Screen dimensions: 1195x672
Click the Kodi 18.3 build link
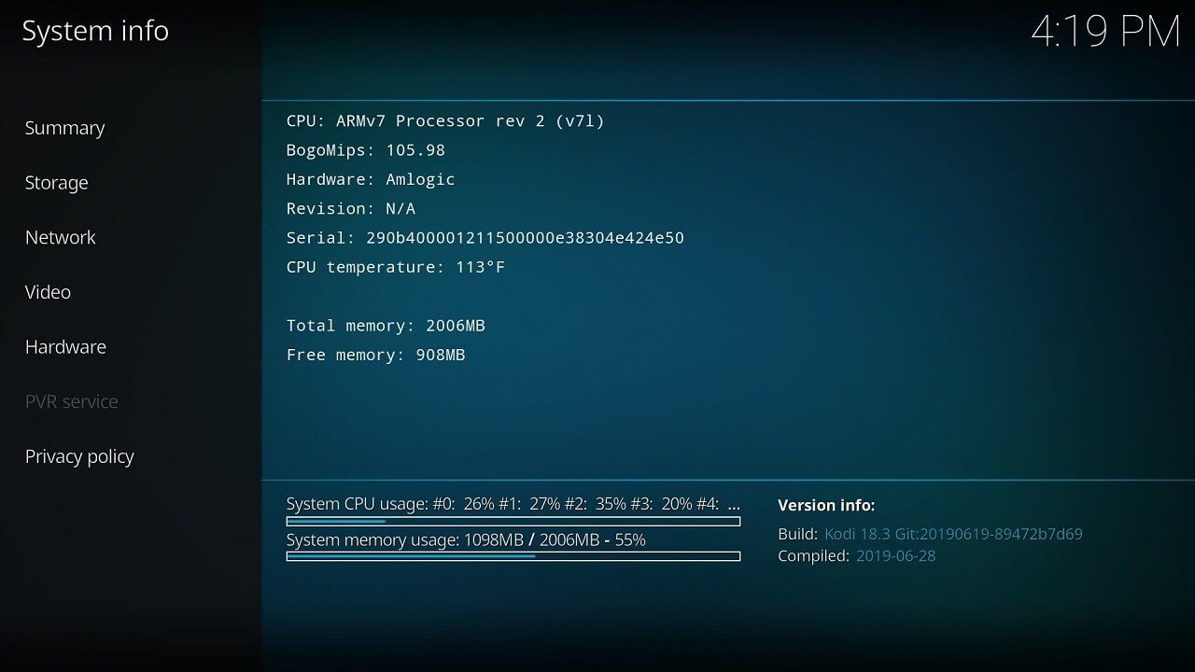(952, 534)
